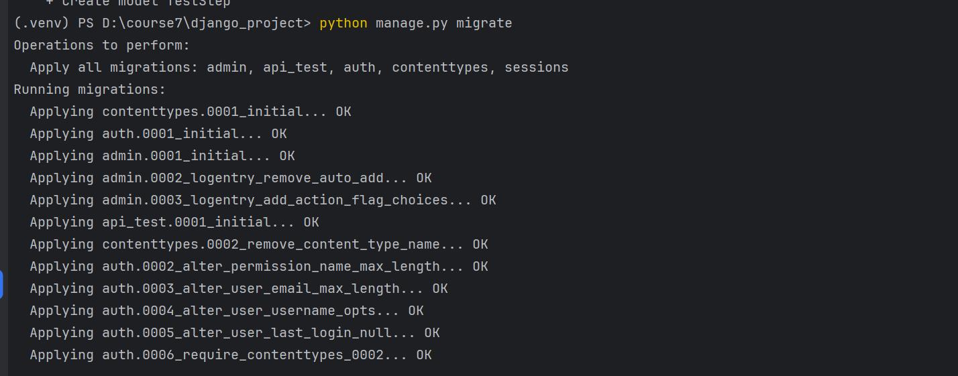Click the 'python manage.py migrate' command text

(x=415, y=23)
